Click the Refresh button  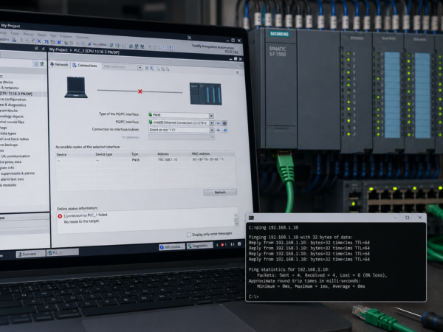pos(220,193)
